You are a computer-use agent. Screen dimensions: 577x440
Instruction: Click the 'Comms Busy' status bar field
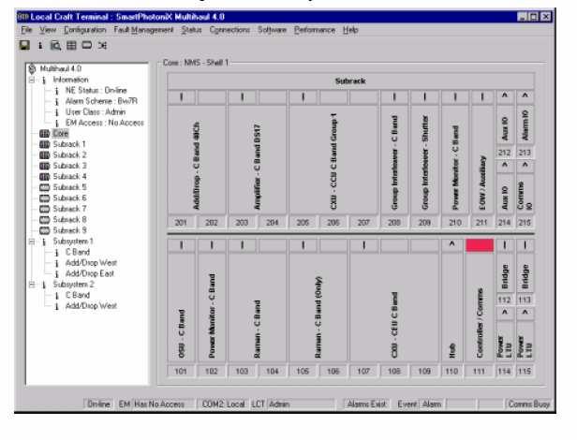(x=528, y=403)
